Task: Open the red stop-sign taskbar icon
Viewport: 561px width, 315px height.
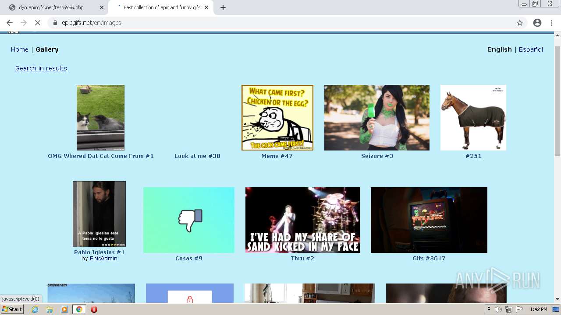Action: point(94,309)
